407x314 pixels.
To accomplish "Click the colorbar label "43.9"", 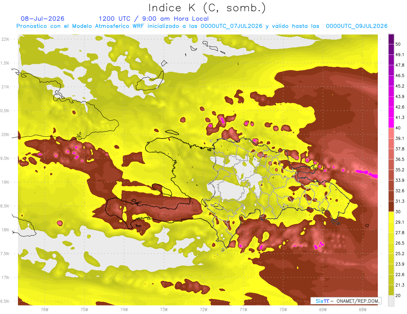I will [x=400, y=97].
